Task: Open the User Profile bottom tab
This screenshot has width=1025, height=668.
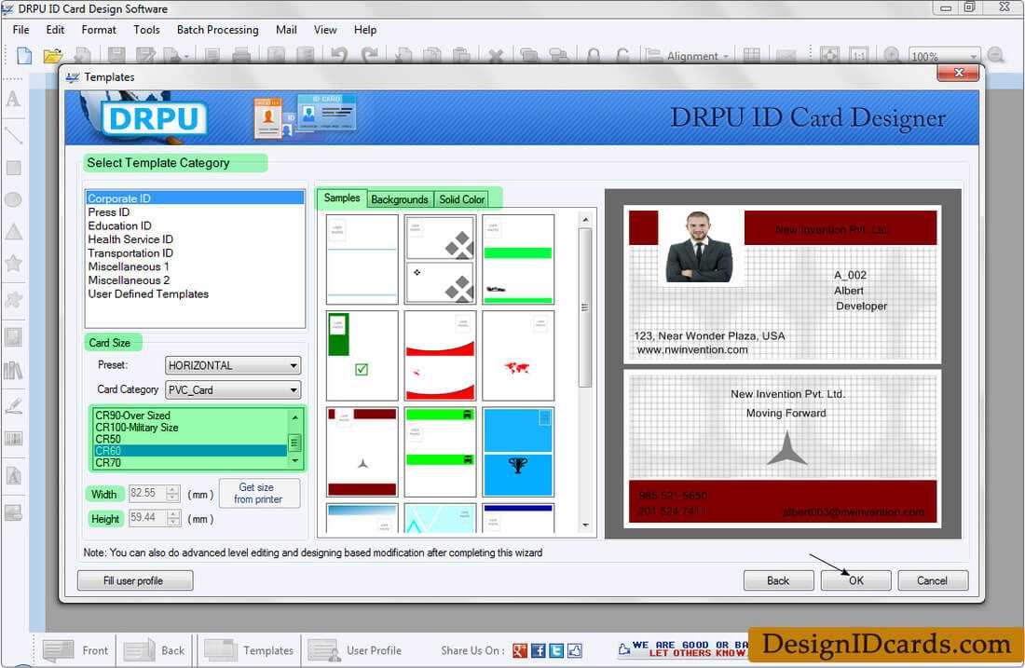Action: point(354,650)
